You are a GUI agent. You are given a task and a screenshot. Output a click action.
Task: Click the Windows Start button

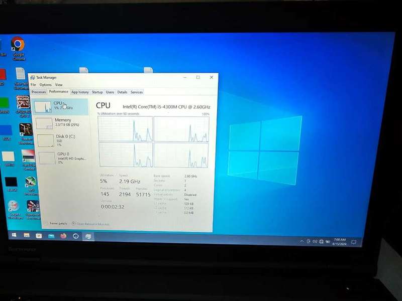(14, 235)
